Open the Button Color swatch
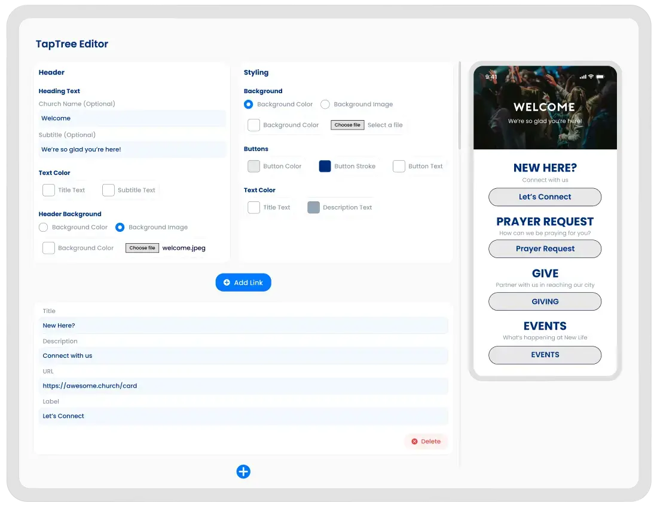This screenshot has height=506, width=657. pos(253,167)
